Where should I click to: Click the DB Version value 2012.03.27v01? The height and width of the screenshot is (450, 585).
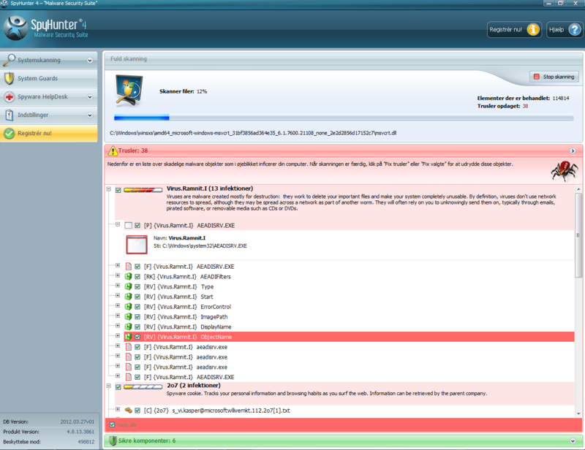click(x=78, y=422)
